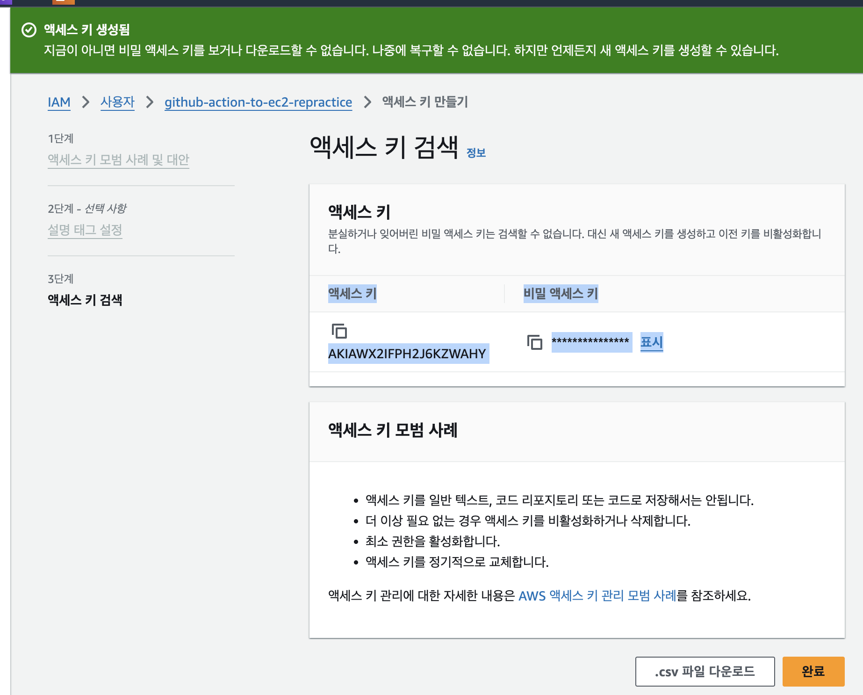The height and width of the screenshot is (695, 863).
Task: Go to step 2 설명 태그 설정
Action: (85, 230)
